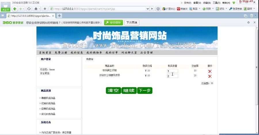Open 我的购物车 in navigation bar

click(94, 53)
